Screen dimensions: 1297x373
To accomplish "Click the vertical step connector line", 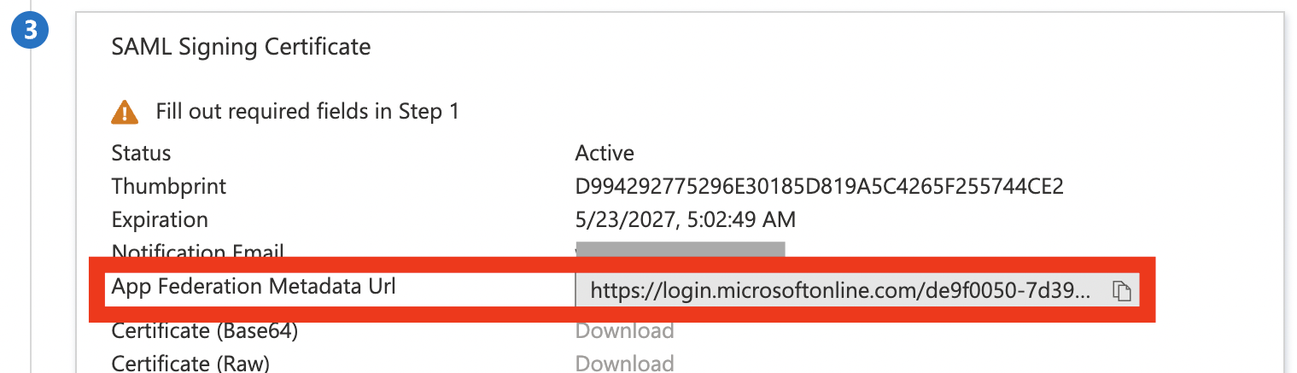I will 31,213.
